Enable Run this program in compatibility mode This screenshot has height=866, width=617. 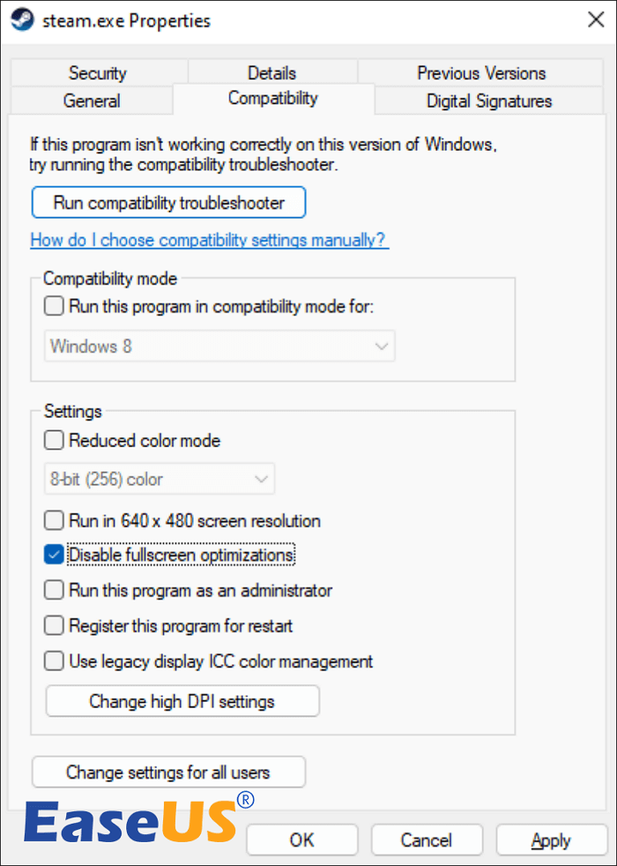click(x=55, y=307)
